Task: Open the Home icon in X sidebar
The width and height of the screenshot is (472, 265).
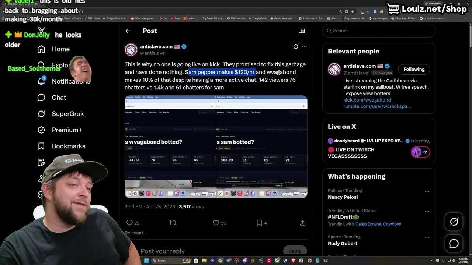Action: pos(41,49)
